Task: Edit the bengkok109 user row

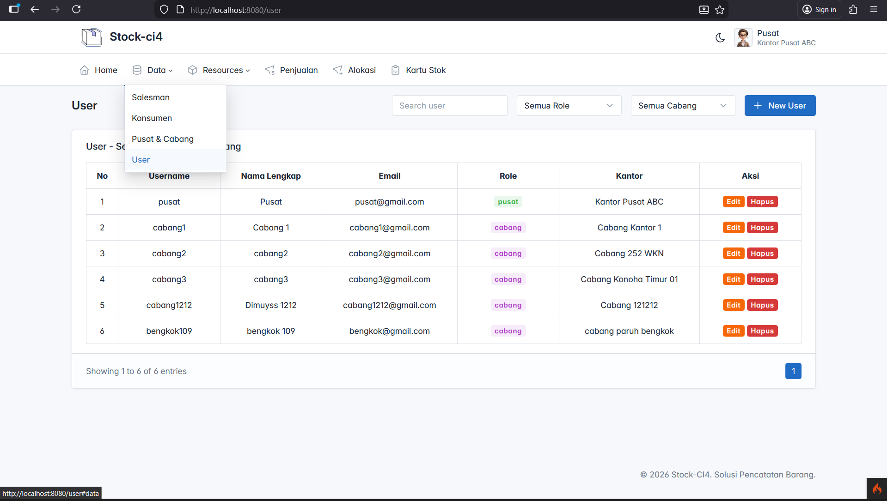Action: (733, 331)
